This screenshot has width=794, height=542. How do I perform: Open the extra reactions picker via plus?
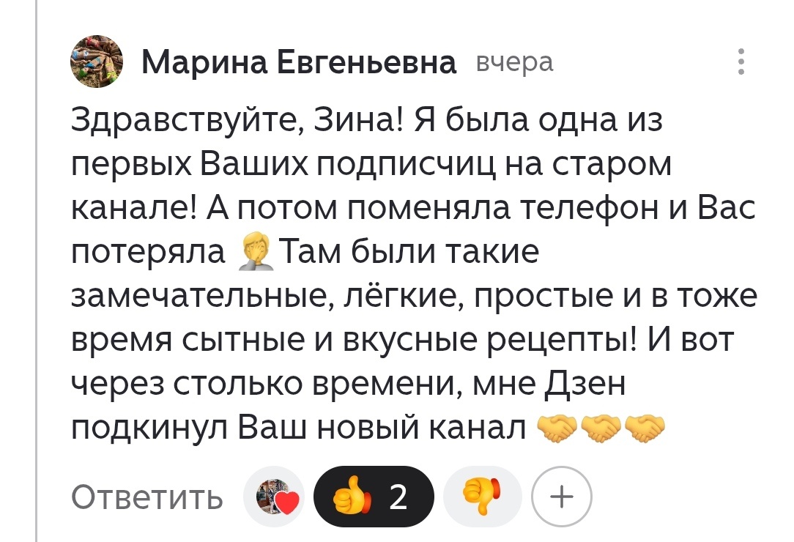point(561,496)
